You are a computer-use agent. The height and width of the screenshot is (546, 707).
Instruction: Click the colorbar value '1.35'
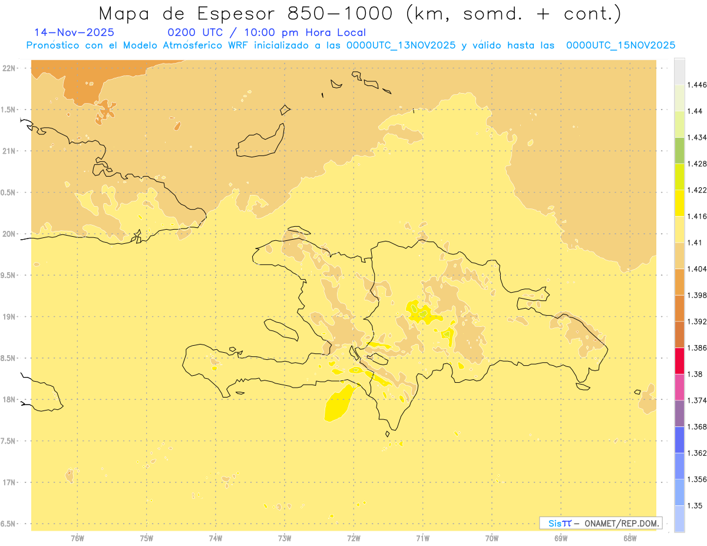tap(696, 505)
